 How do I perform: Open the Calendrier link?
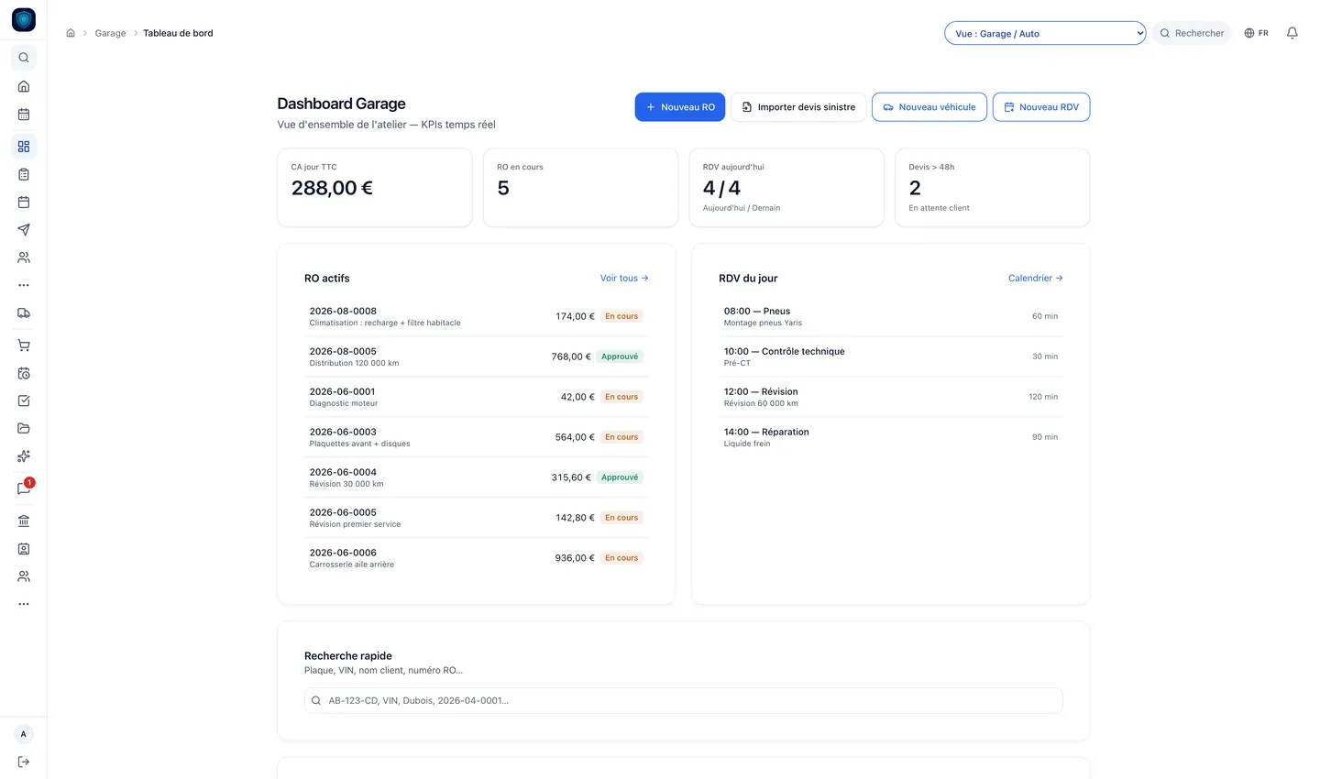coord(1036,278)
